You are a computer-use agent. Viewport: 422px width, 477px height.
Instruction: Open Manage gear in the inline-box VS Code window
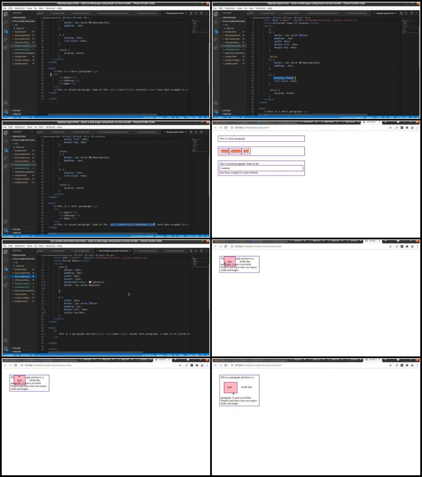coord(6,349)
